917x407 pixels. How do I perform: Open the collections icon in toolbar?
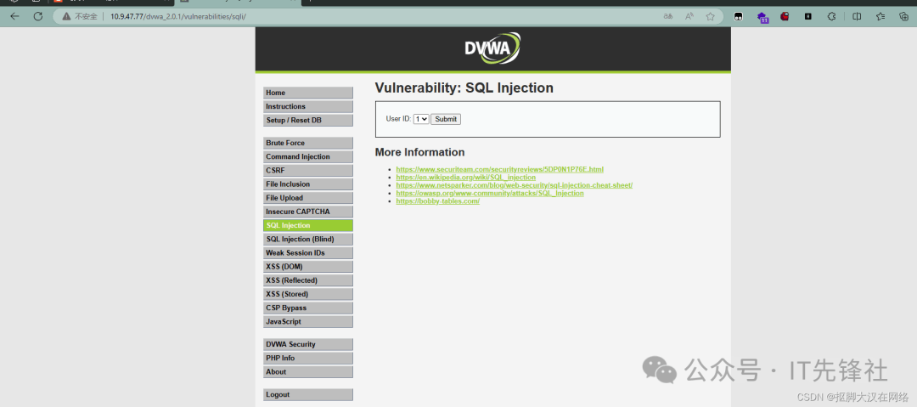pyautogui.click(x=903, y=16)
